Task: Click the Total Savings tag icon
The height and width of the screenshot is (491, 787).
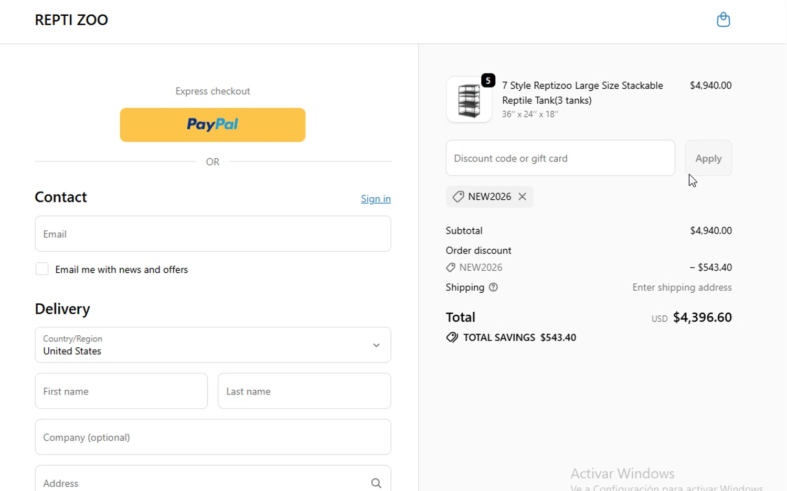Action: click(x=452, y=337)
